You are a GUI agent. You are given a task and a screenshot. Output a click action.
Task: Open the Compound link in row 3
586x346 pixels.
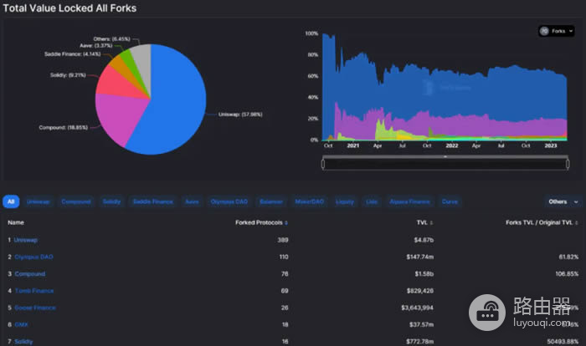(30, 274)
